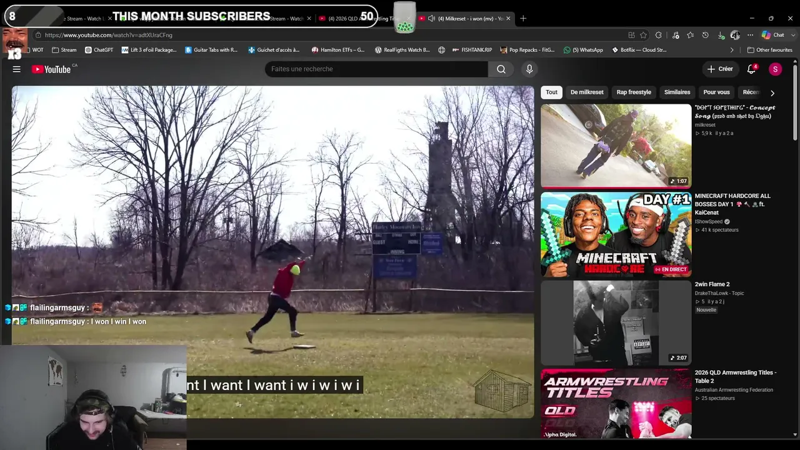Image resolution: width=800 pixels, height=450 pixels.
Task: Open the Armwrestling Titles video thumbnail
Action: point(616,404)
